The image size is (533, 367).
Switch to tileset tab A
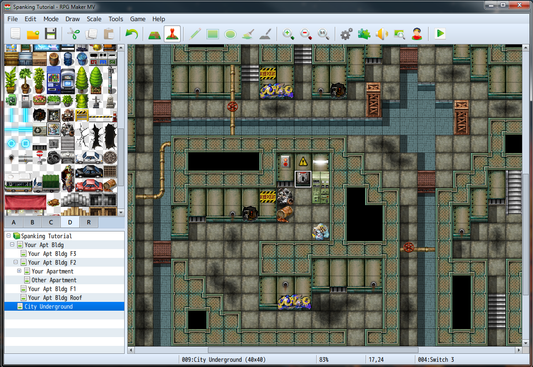[14, 222]
